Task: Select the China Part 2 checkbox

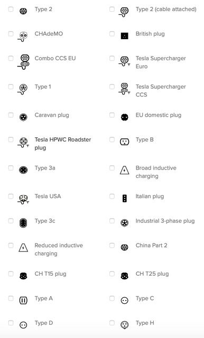Action: point(112,245)
